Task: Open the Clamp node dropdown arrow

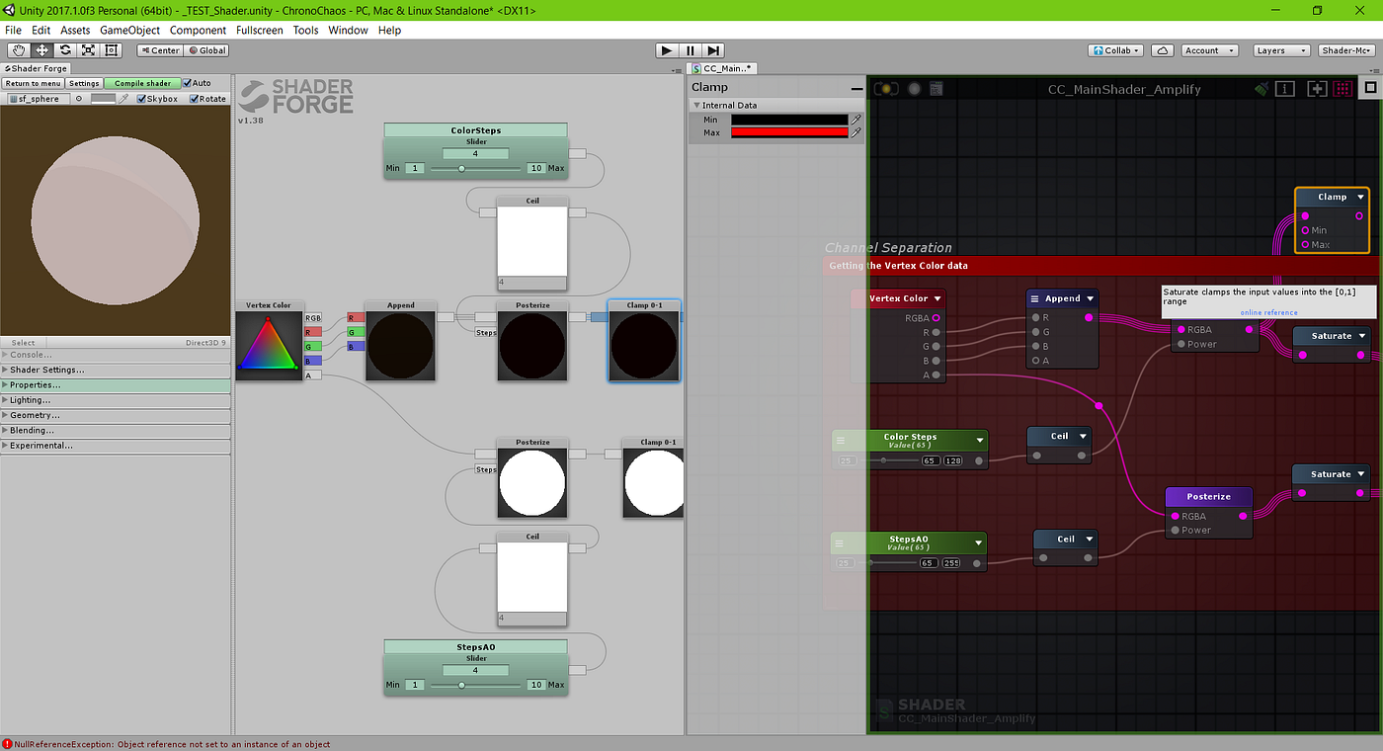Action: coord(1360,197)
